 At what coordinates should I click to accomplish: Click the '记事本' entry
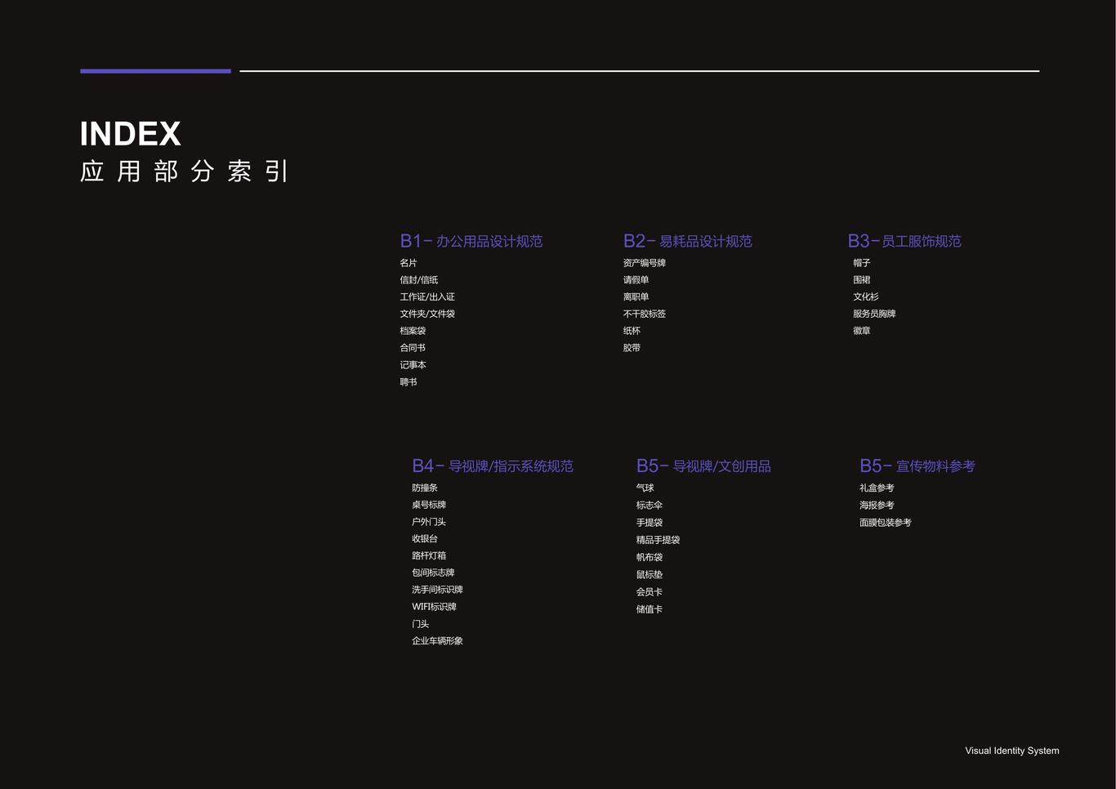pos(413,365)
